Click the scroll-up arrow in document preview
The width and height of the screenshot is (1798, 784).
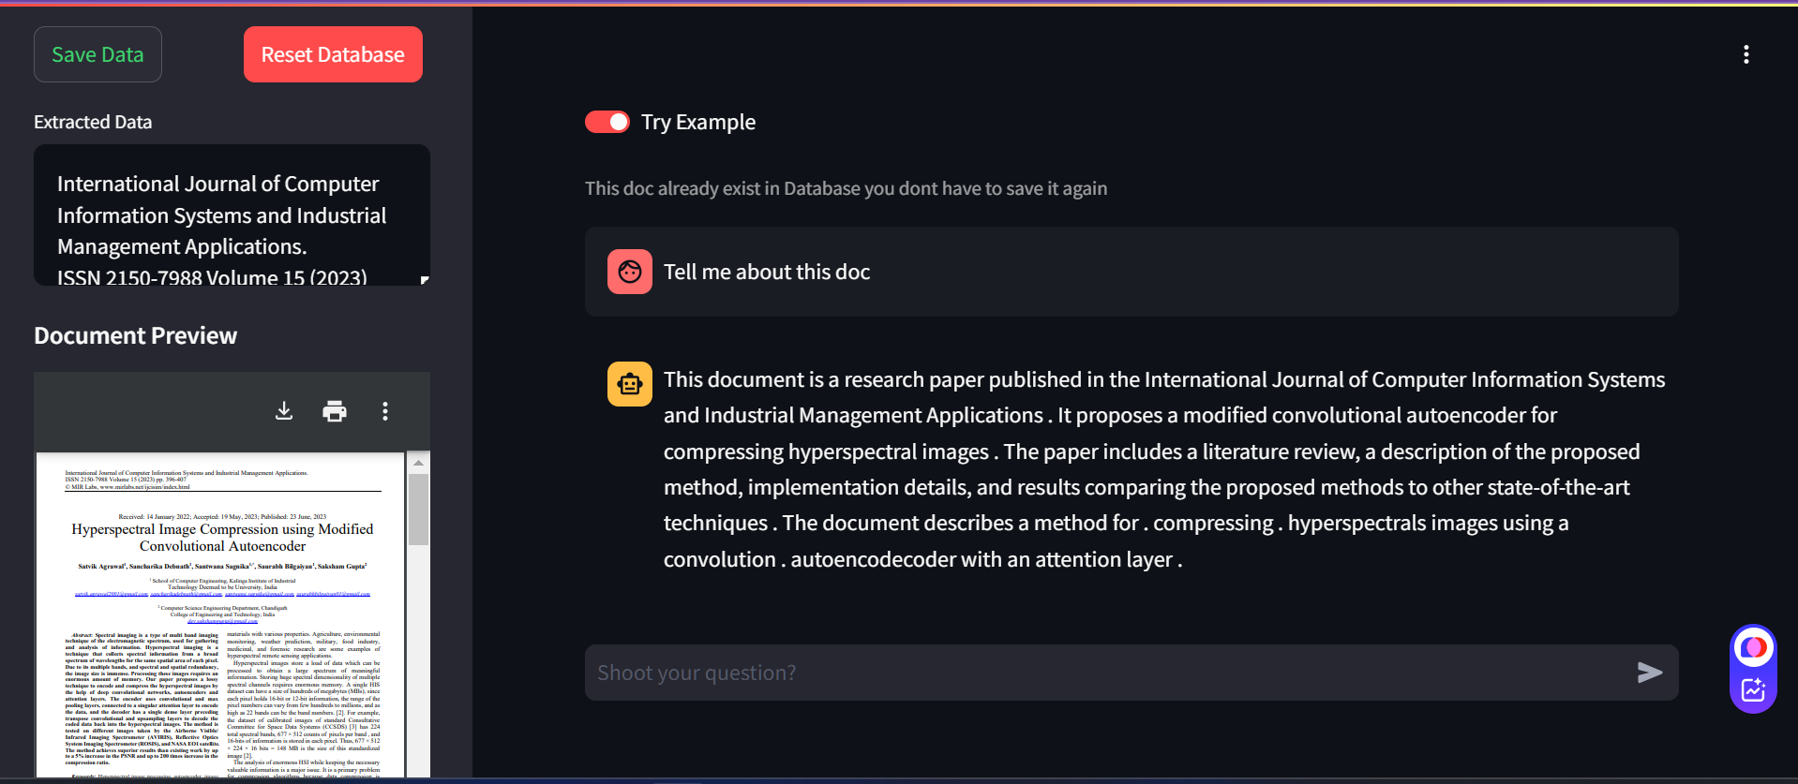click(x=418, y=463)
